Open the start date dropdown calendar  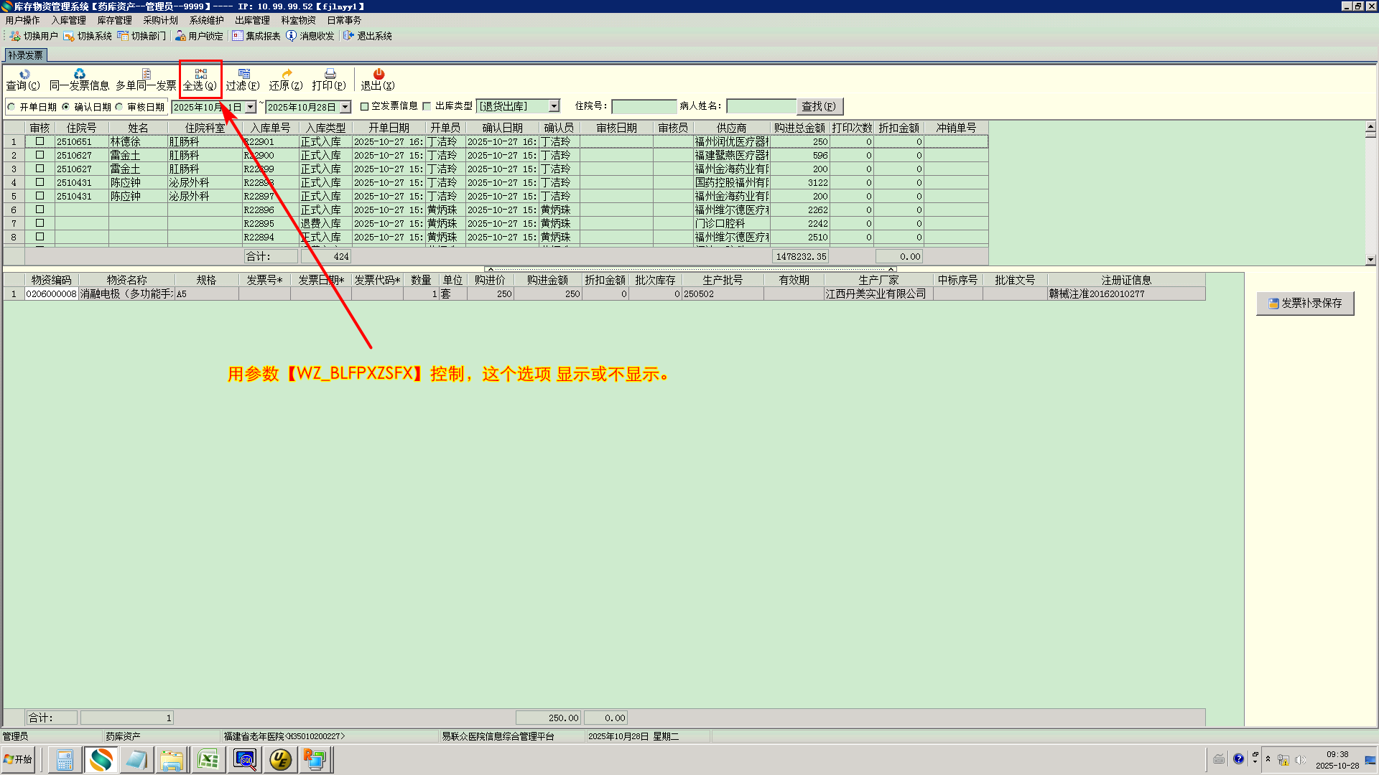(250, 107)
